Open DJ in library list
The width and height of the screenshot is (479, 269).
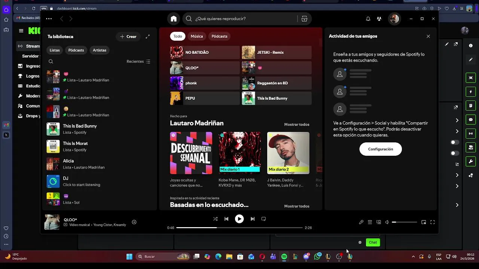point(99,181)
